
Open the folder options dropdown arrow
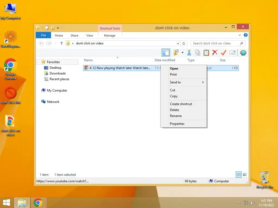click(x=182, y=53)
